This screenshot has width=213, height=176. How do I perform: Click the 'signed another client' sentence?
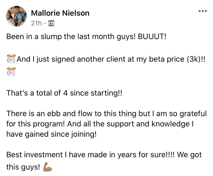tap(111, 59)
